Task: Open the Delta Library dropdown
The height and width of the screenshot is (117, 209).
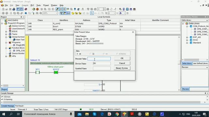Action: pyautogui.click(x=207, y=20)
